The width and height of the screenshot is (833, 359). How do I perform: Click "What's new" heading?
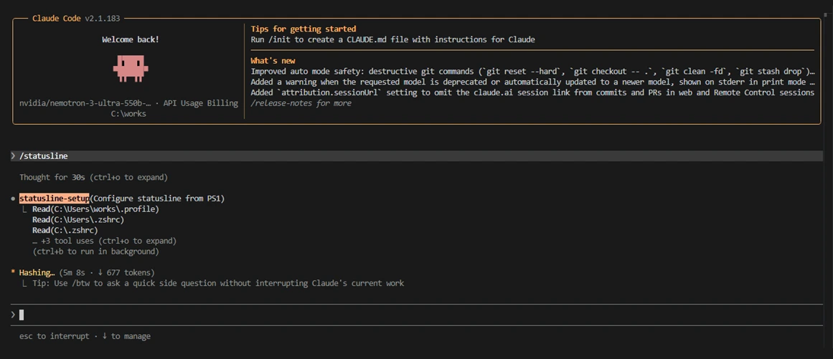pyautogui.click(x=273, y=60)
